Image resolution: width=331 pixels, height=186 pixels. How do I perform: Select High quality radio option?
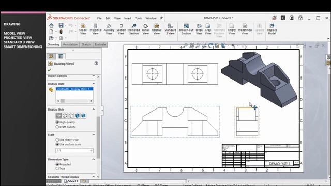pyautogui.click(x=57, y=122)
